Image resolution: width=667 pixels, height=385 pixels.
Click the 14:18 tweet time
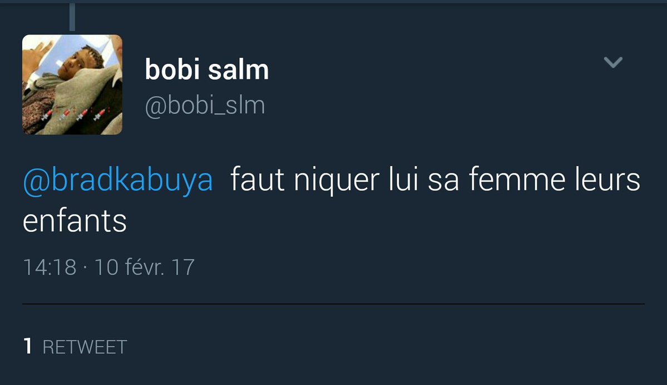coord(50,267)
